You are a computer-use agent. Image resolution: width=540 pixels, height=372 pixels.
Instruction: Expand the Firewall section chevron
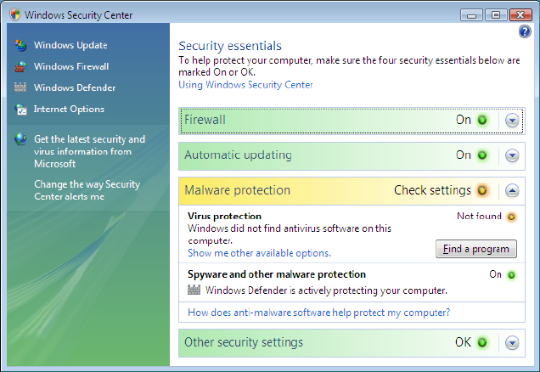511,121
